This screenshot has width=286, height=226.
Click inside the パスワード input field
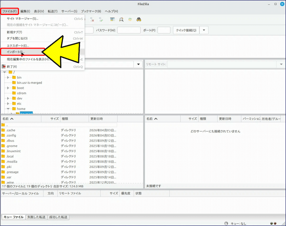(129, 30)
